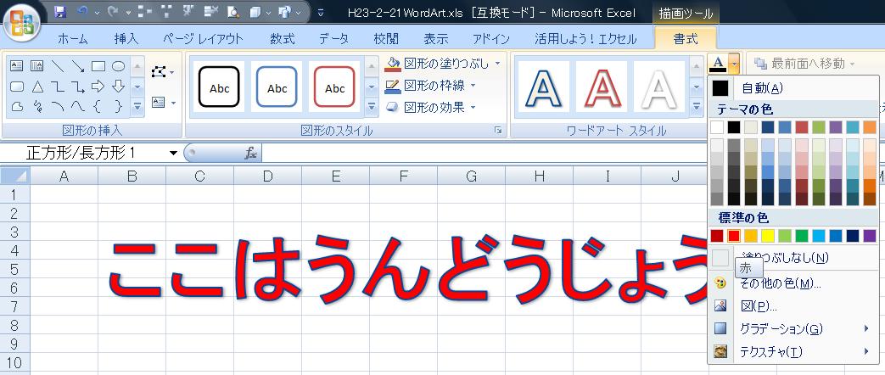The width and height of the screenshot is (885, 375).
Task: Select the down block arrow shape
Action: 118,87
